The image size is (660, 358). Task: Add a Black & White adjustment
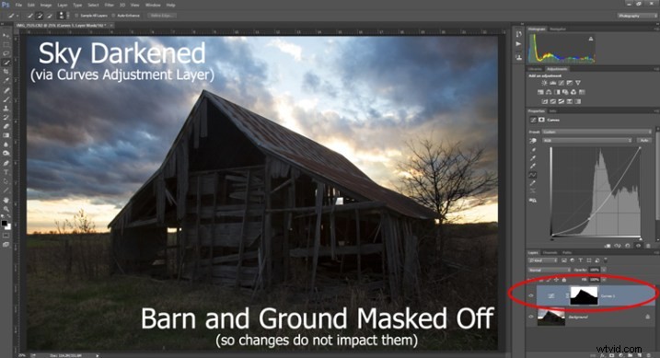pos(557,92)
